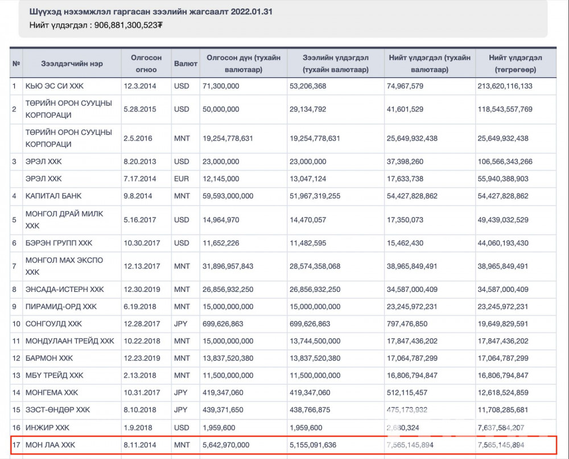Click the 'Олгосон дүн (тухайн валютаар)' header
Viewport: 569px width, 459px height.
pyautogui.click(x=244, y=64)
